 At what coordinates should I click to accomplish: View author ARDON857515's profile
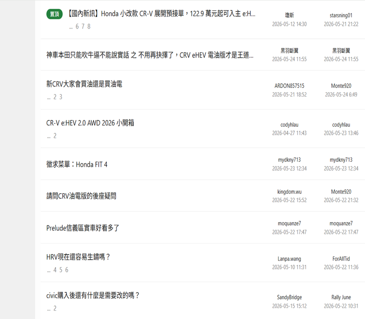[x=289, y=86]
